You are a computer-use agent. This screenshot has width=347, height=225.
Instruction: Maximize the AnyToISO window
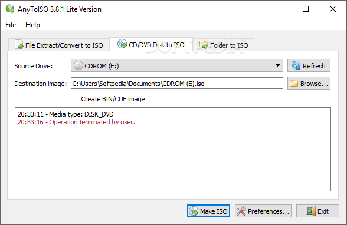[306, 9]
